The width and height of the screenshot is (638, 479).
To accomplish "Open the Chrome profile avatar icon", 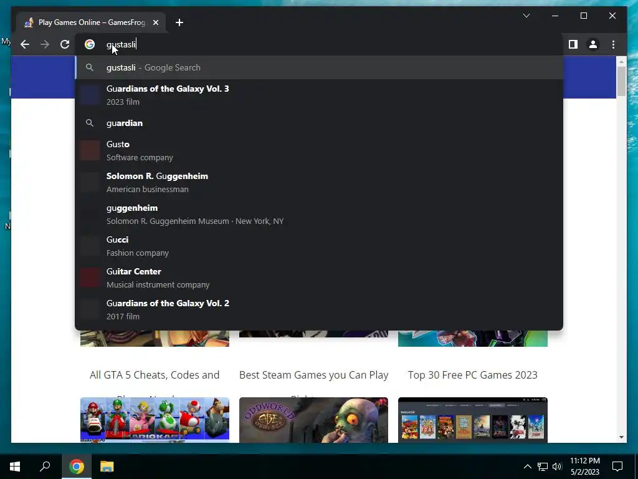I will click(593, 44).
